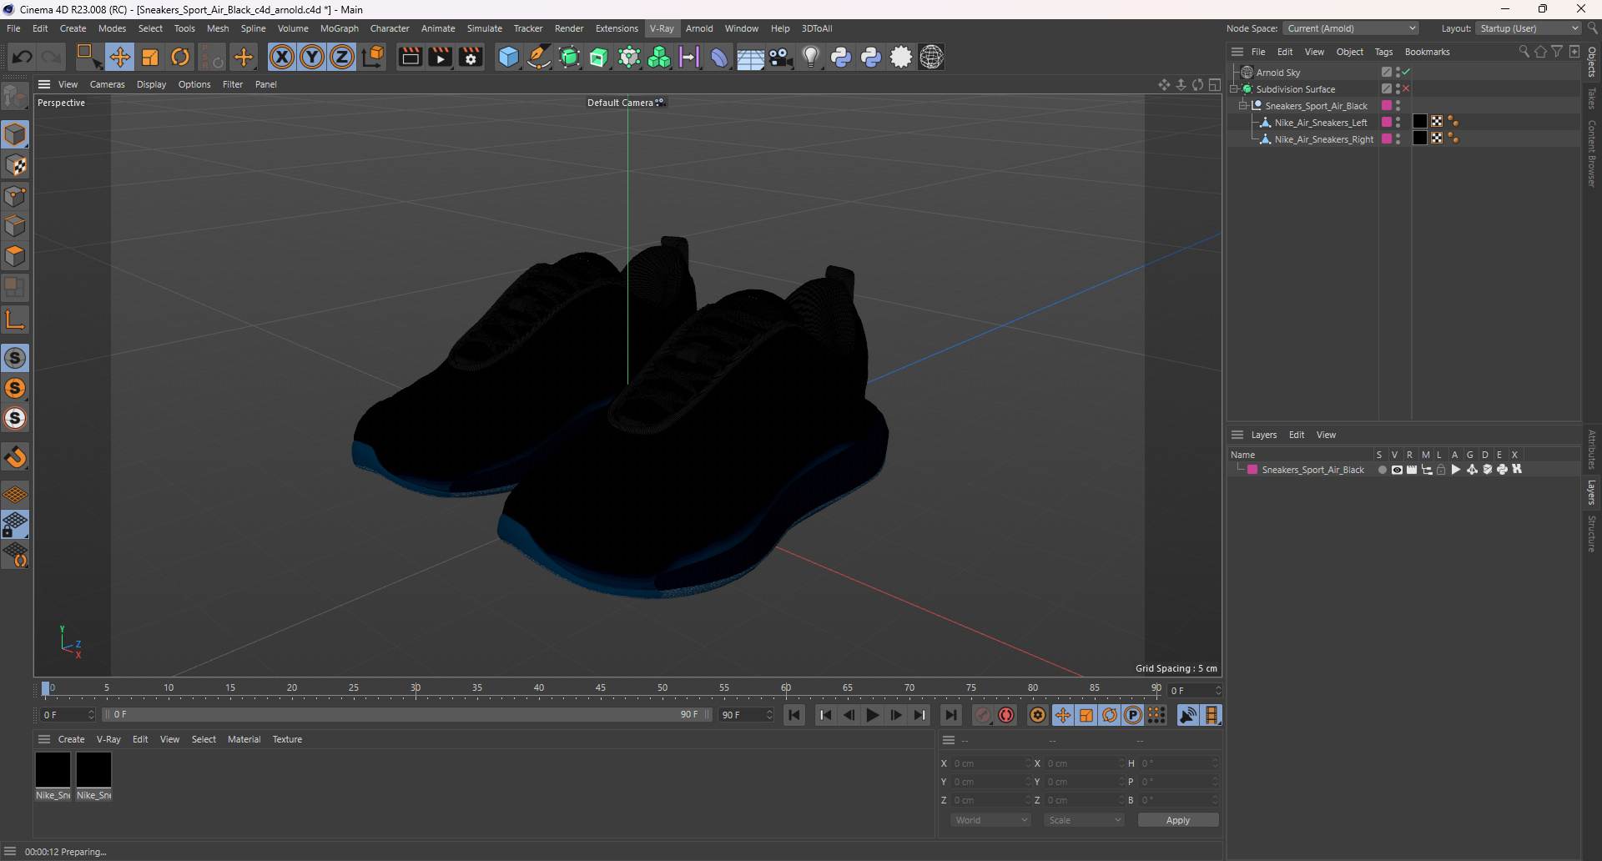
Task: Open the Layout dropdown
Action: point(1529,28)
